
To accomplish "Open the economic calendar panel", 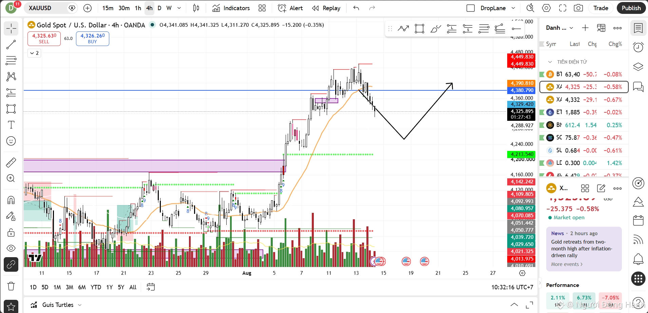I will 638,221.
